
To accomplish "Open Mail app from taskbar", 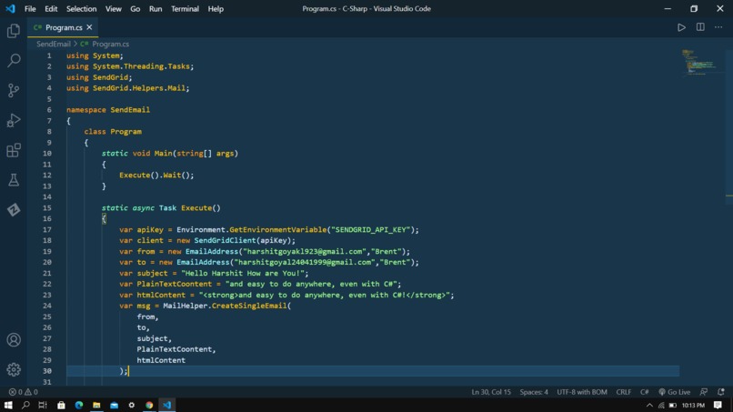I will click(114, 405).
